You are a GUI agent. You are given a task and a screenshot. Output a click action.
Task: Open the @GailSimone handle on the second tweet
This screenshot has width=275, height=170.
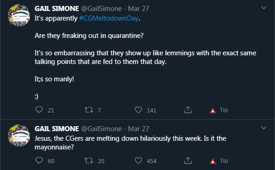pyautogui.click(x=101, y=129)
